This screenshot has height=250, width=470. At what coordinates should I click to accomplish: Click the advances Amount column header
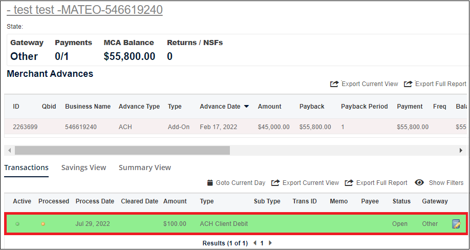(269, 107)
